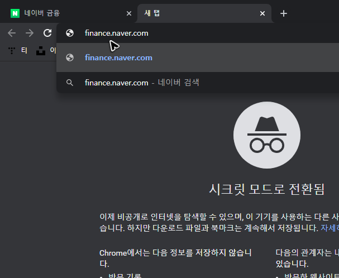Click text Chrome에서는 다음 정보를 저장하지 않습니다

pos(175,258)
